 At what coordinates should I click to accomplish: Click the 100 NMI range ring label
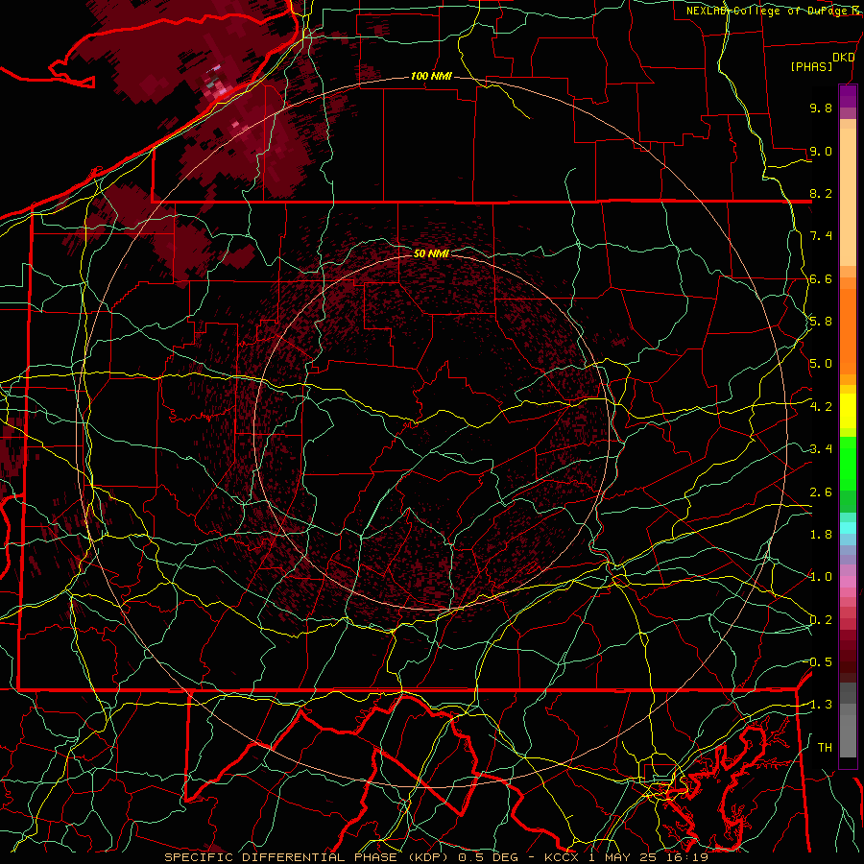(431, 76)
